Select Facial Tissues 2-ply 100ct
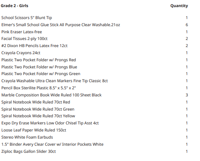200x161 pixels. [24, 39]
